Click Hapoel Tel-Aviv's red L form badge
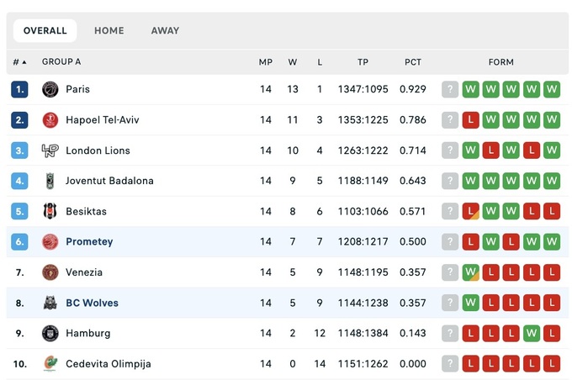 pos(471,120)
